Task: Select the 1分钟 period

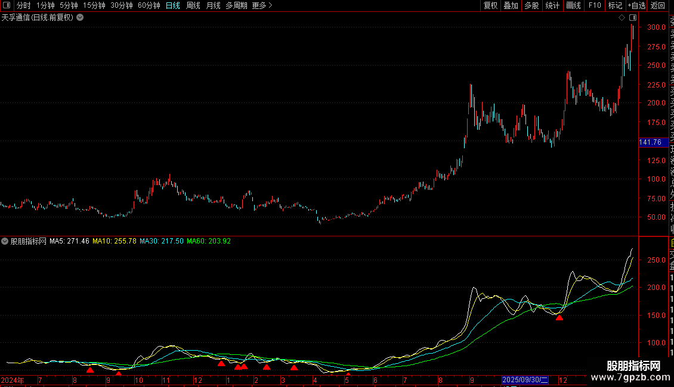Action: pos(45,5)
